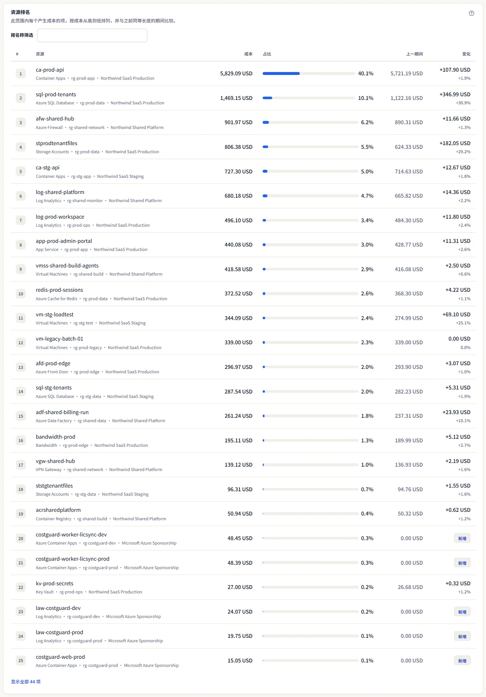
Task: Click the 上一期间 column header
Action: pyautogui.click(x=414, y=54)
